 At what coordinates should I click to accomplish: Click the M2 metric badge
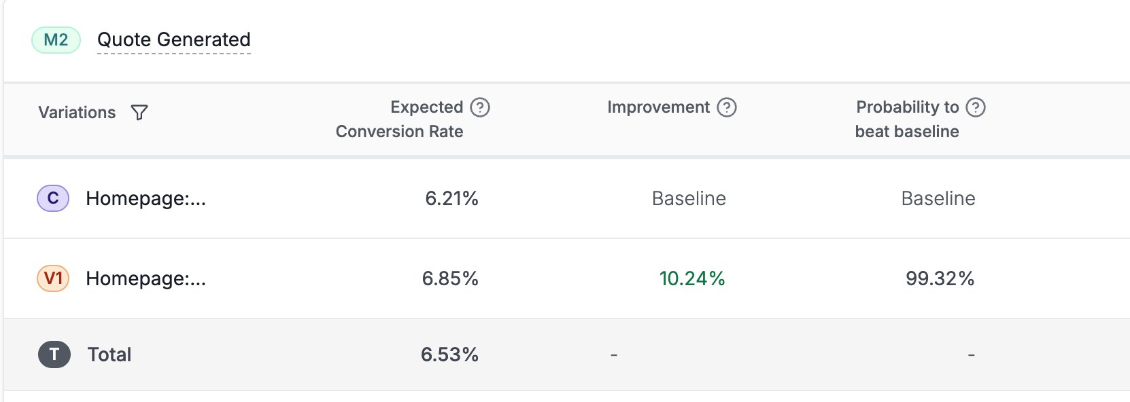[x=56, y=40]
